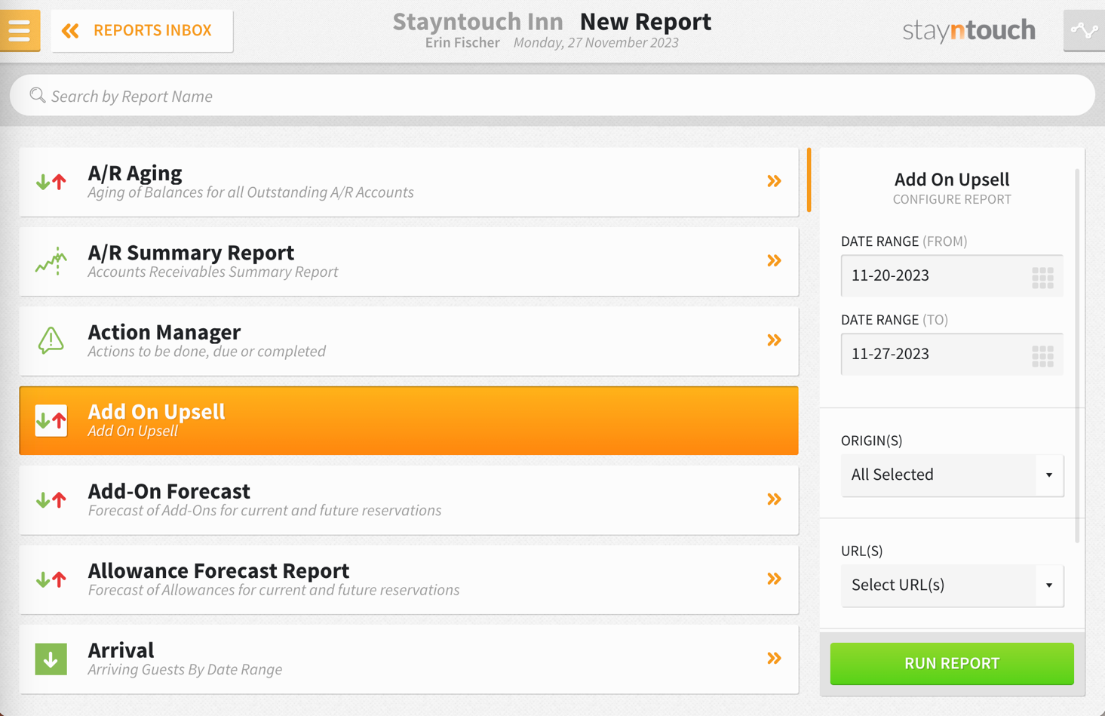
Task: Open the Allowance Forecast Report row
Action: pos(409,579)
